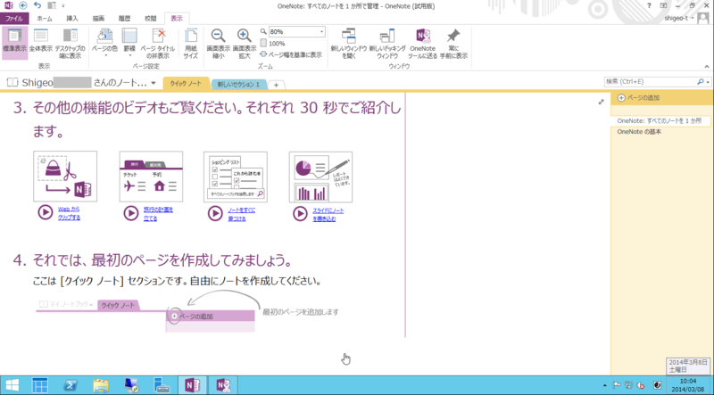This screenshot has height=395, width=714.
Task: Open the ribbon display options button
Action: click(663, 5)
